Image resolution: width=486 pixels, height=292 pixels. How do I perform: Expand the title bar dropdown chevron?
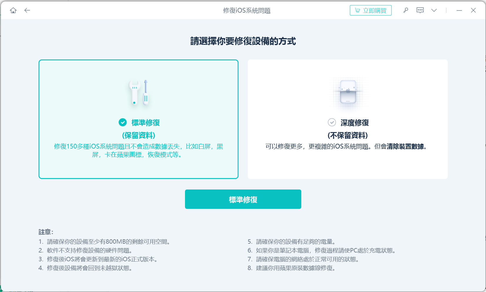[434, 10]
